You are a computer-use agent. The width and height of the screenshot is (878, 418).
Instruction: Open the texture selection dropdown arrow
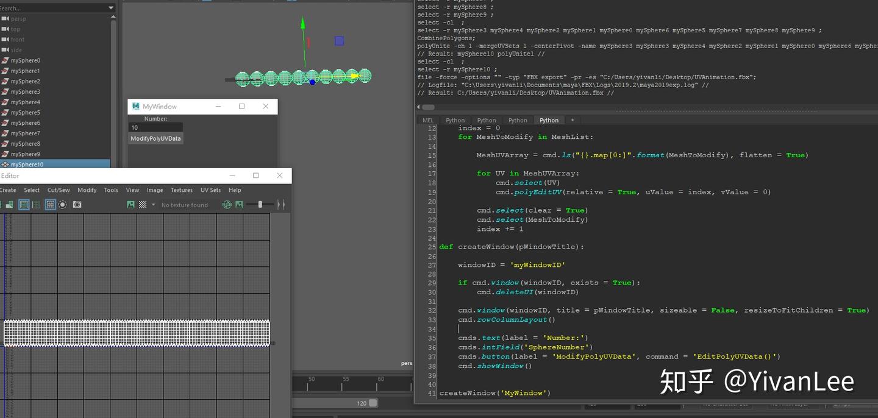point(154,205)
